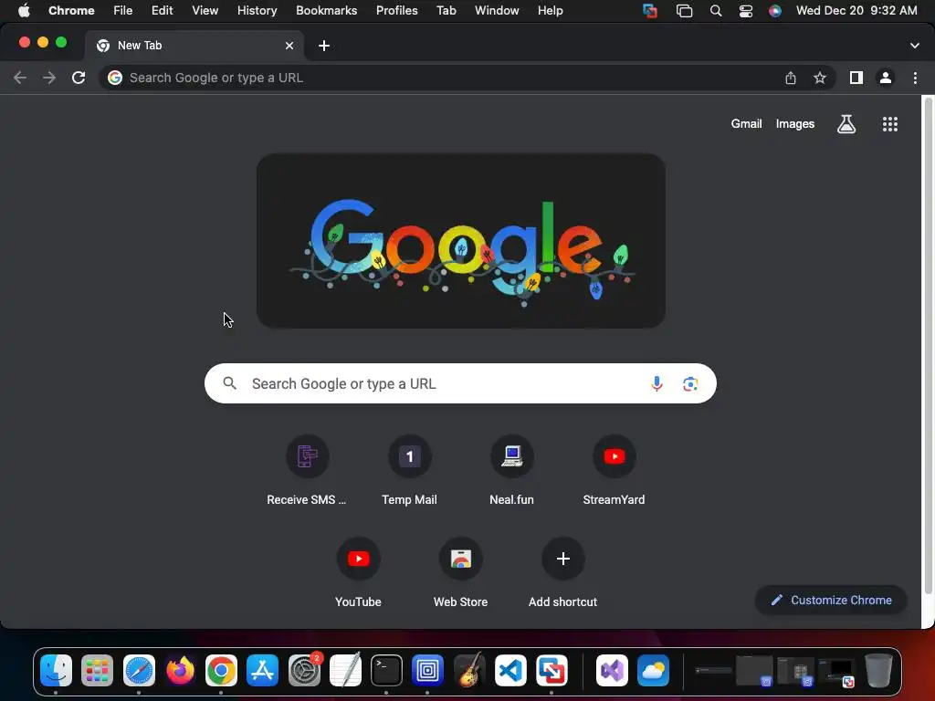Open the Profiles menu
Viewport: 935px width, 701px height.
[x=396, y=11]
